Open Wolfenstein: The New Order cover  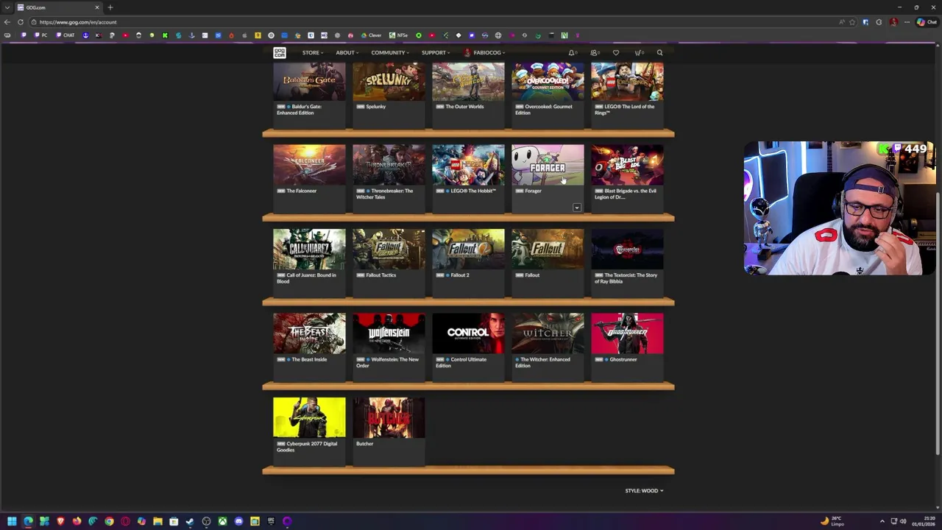pos(389,333)
